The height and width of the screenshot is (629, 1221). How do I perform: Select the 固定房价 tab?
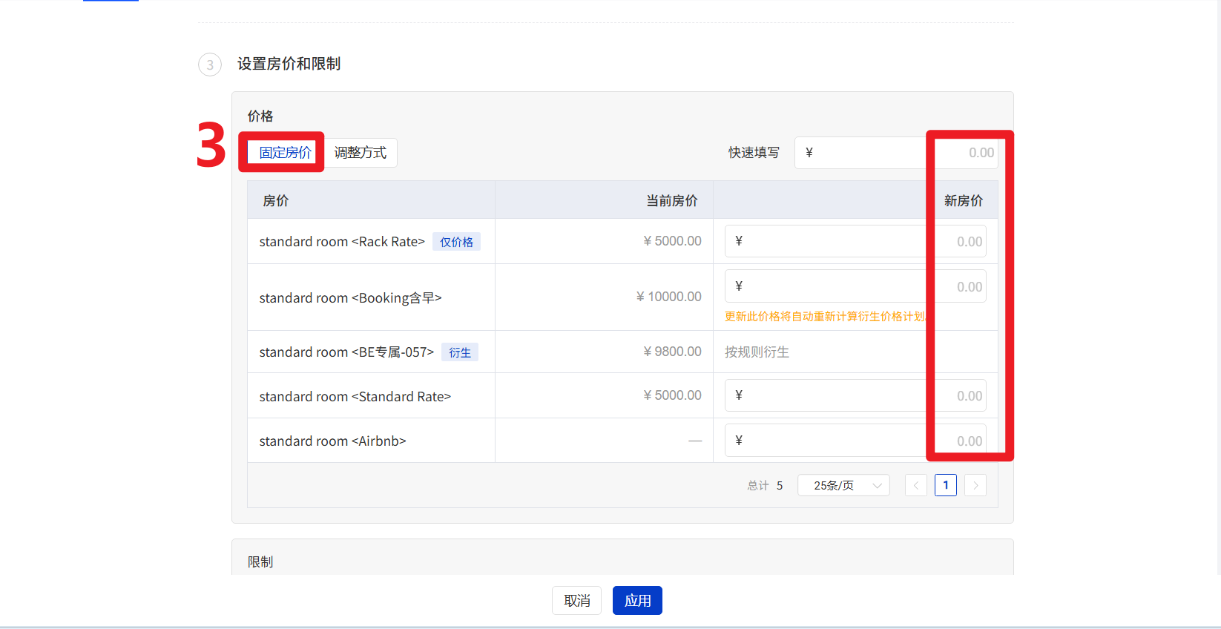(x=285, y=153)
